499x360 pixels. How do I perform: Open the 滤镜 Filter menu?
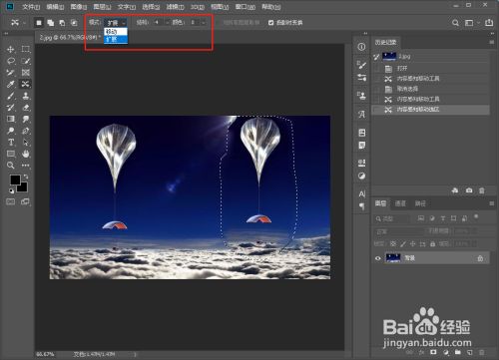pyautogui.click(x=175, y=7)
